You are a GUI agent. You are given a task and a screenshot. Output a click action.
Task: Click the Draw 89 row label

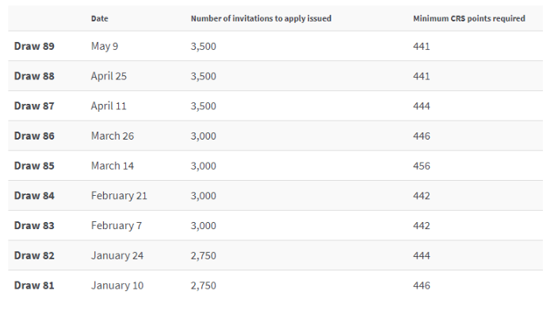(x=34, y=46)
